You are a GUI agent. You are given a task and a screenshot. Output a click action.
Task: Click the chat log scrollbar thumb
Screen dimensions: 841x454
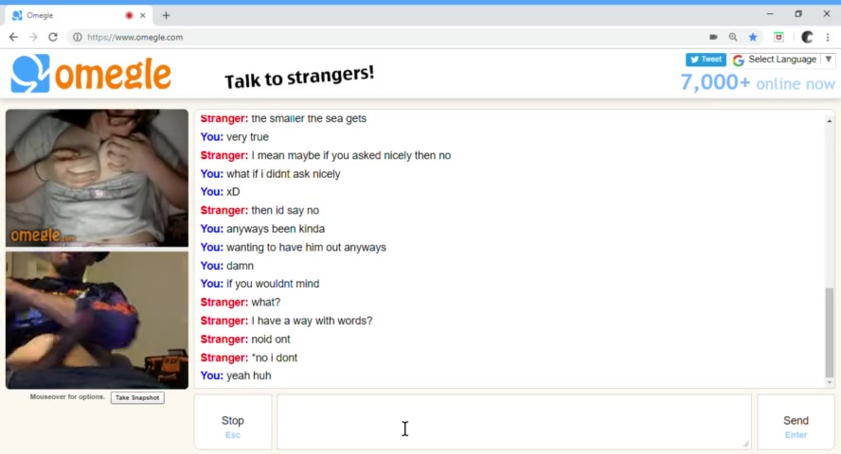830,333
